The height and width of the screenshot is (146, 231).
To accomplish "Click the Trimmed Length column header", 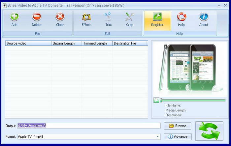I will click(x=97, y=43).
